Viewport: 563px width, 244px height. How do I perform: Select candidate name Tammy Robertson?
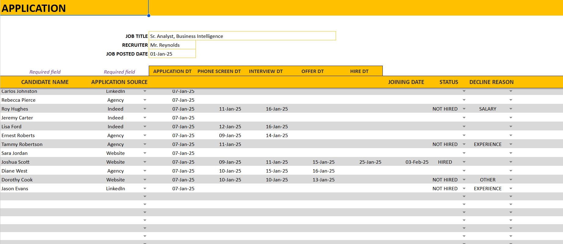pyautogui.click(x=22, y=144)
